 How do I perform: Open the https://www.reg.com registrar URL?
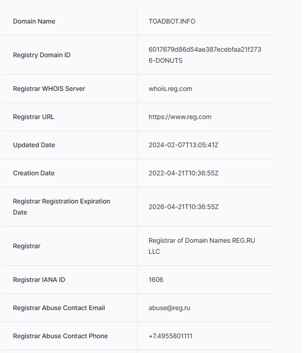[x=180, y=117]
